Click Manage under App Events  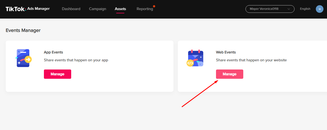pos(58,74)
